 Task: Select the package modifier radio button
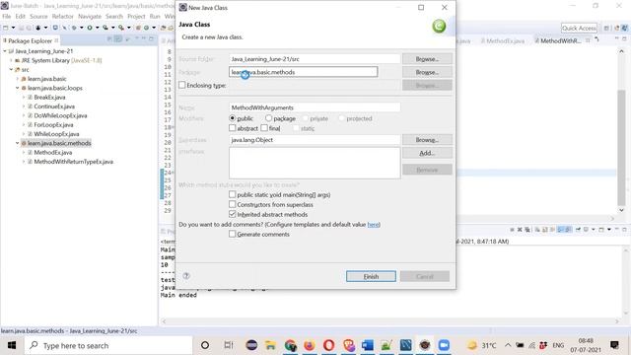pos(268,118)
